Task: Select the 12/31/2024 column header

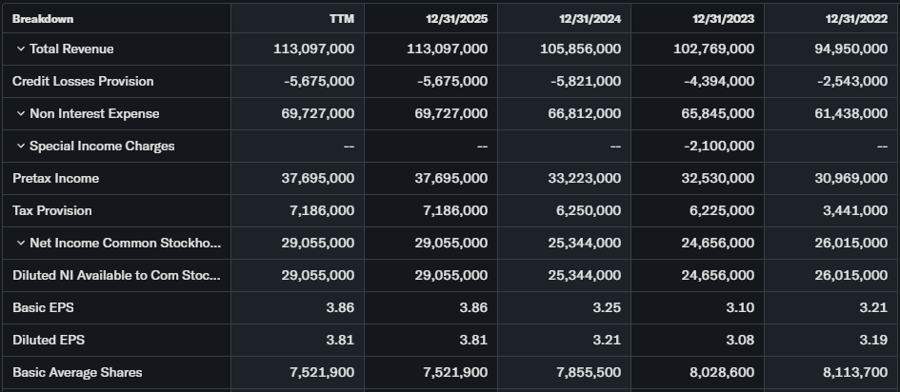Action: pos(590,18)
